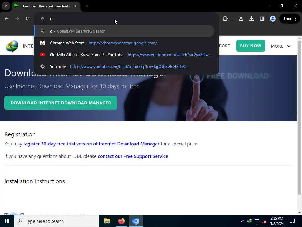
Task: Click the BUY NOW button
Action: [x=251, y=46]
